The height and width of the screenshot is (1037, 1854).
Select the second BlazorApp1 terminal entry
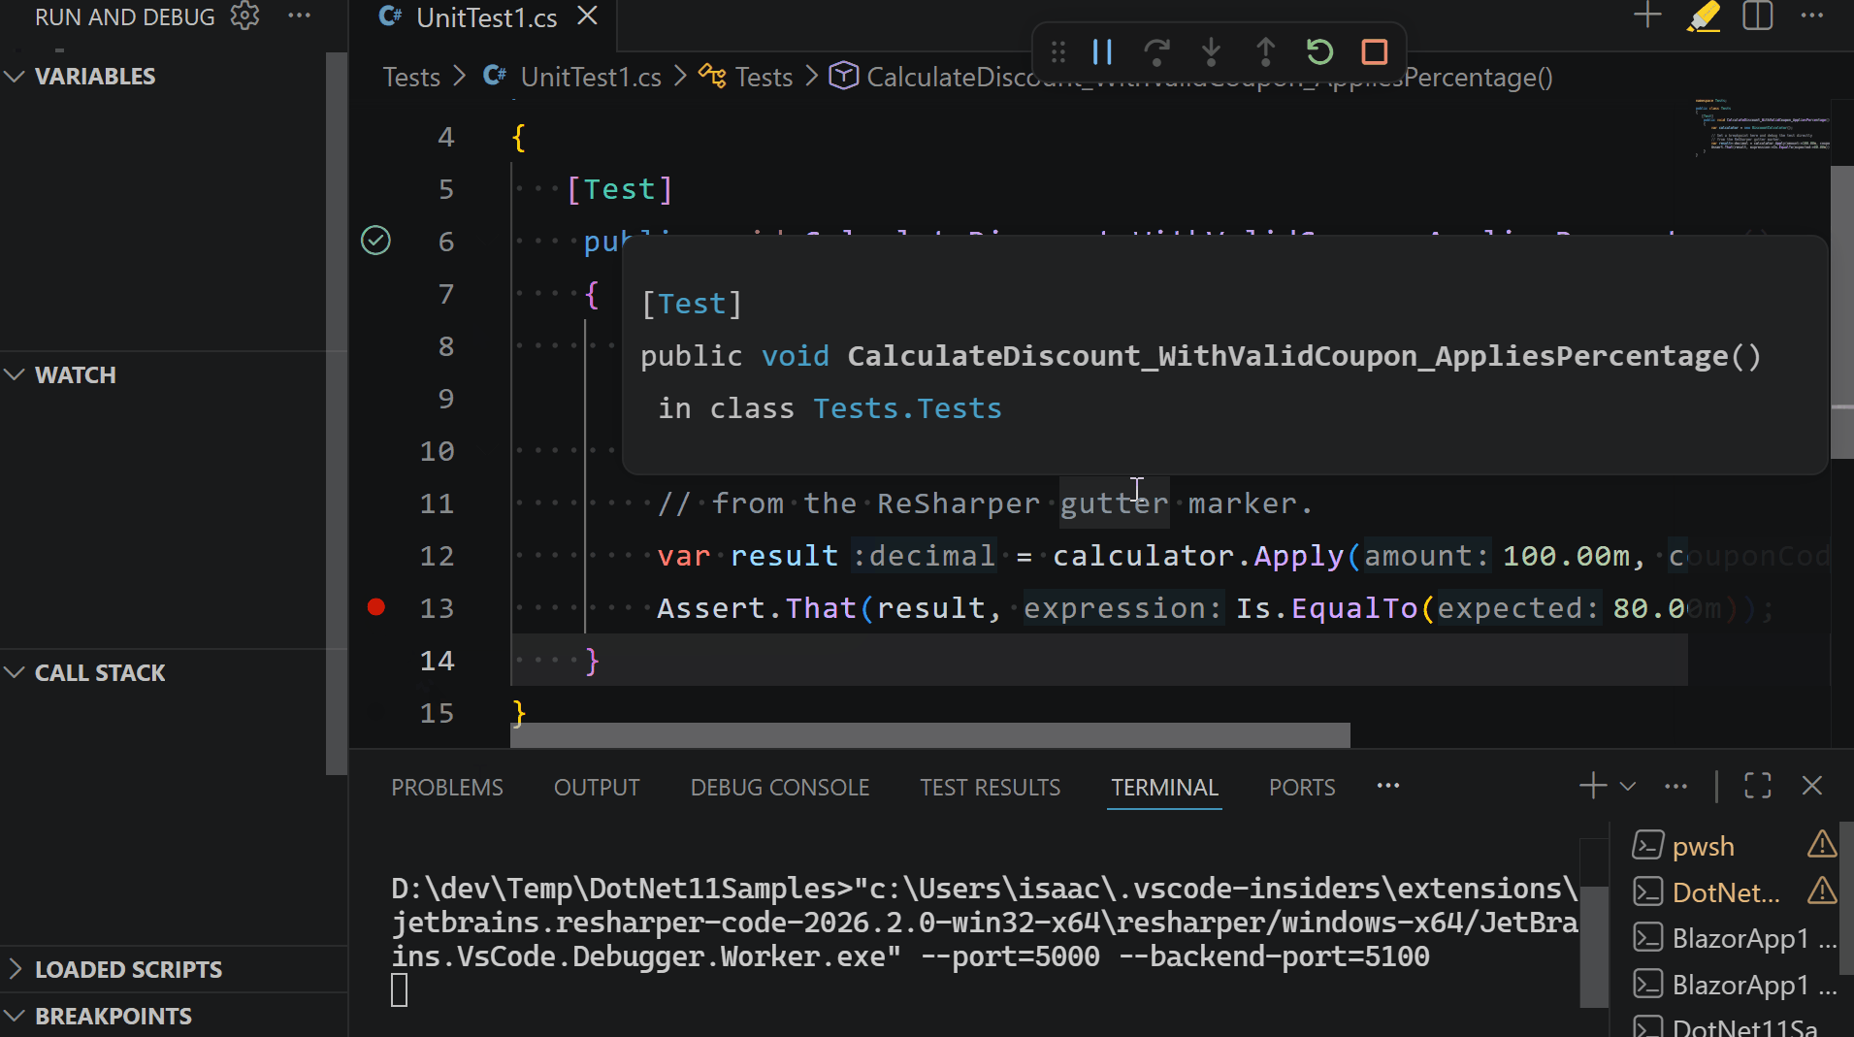pos(1735,986)
